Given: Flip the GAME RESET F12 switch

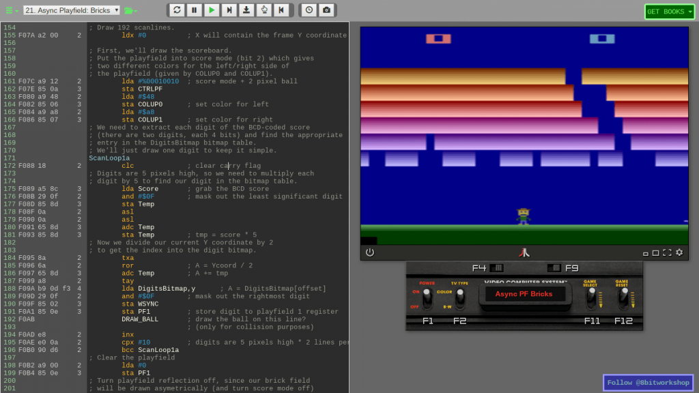Looking at the screenshot, I should click(623, 295).
